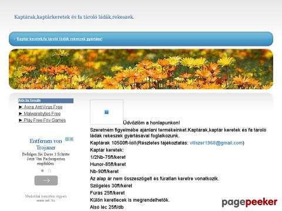Viewport: 282px width, 211px height.
Task: Open the Malwarebytes Free ad link
Action: point(42,114)
